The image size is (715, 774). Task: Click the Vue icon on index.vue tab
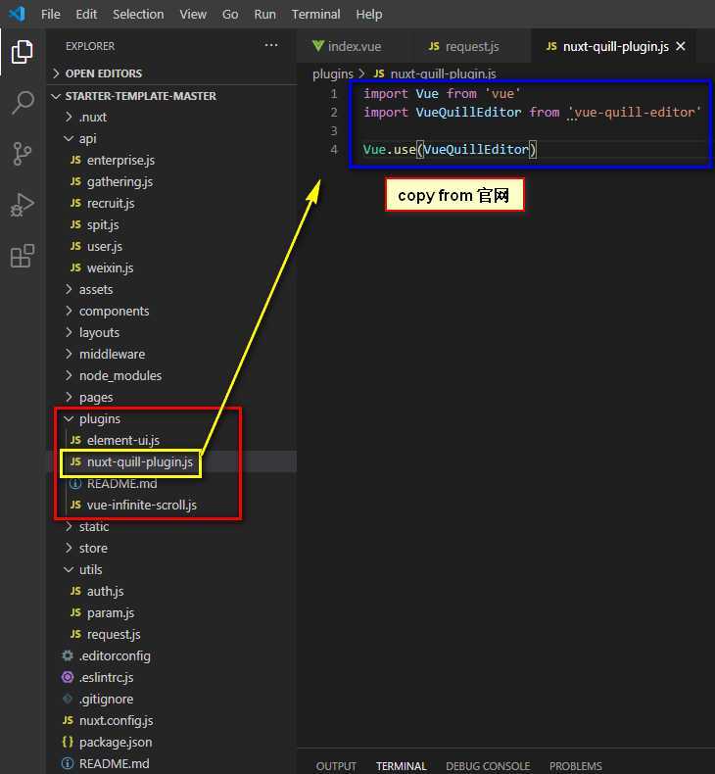[318, 46]
